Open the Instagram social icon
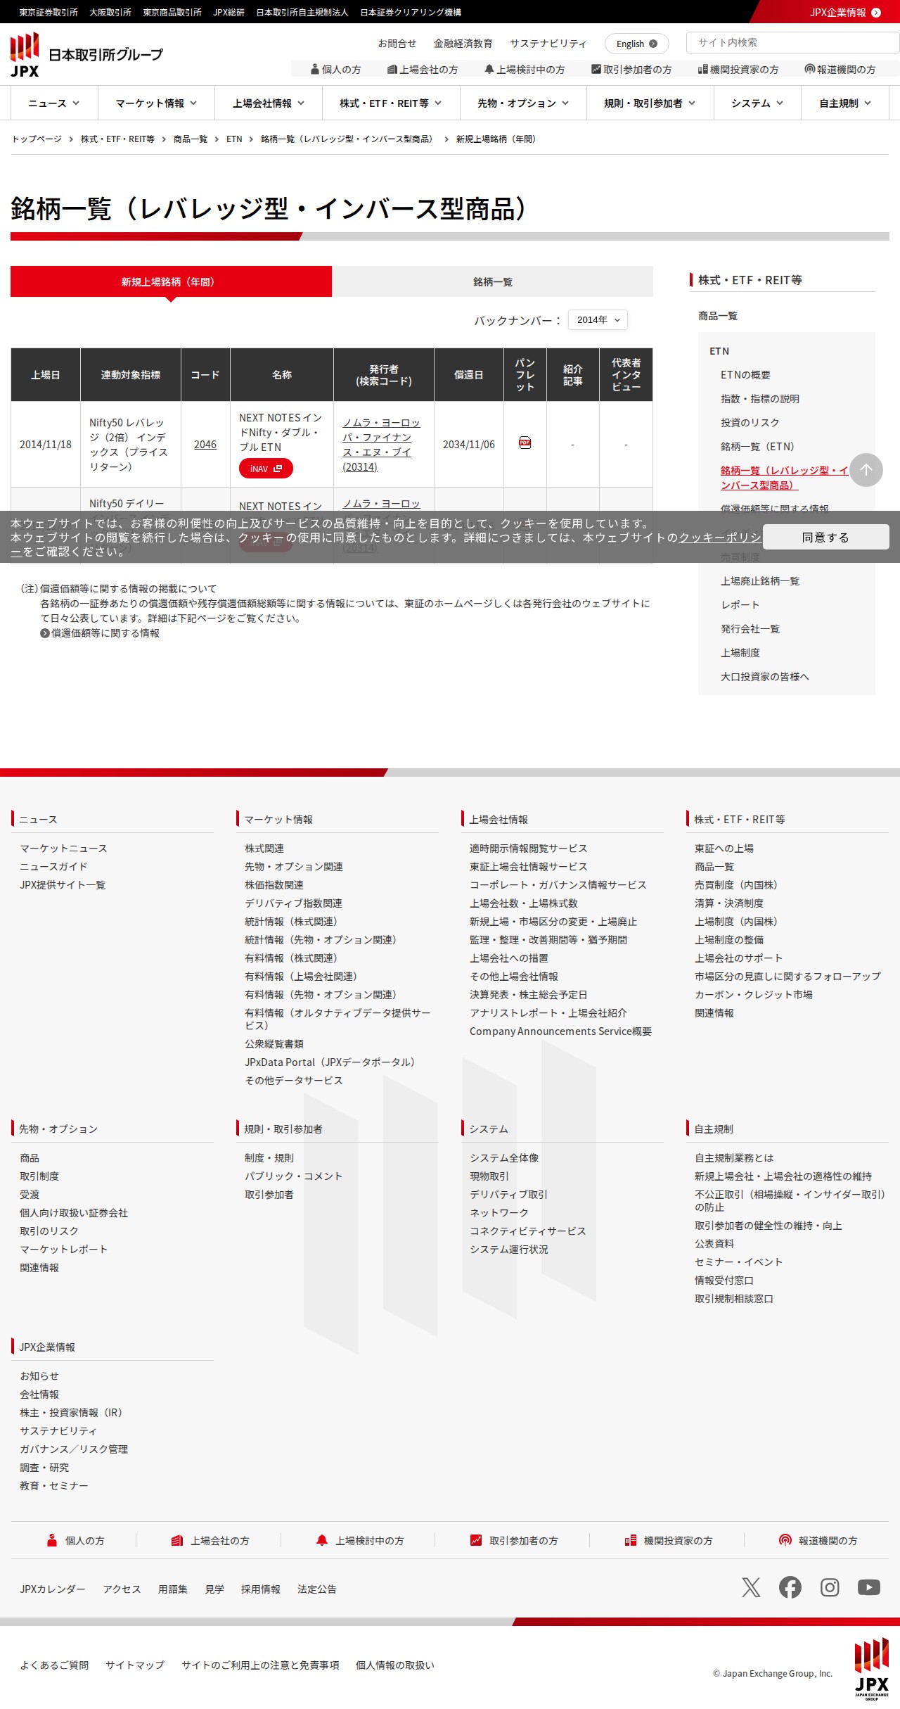The image size is (900, 1709). tap(830, 1587)
